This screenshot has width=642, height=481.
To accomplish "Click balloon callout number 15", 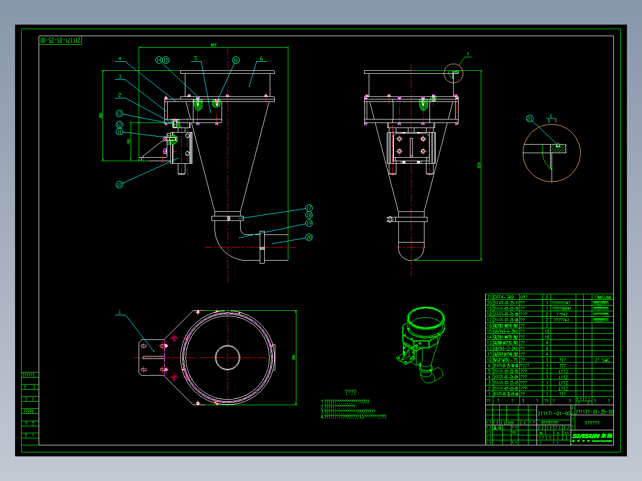I will pos(166,60).
